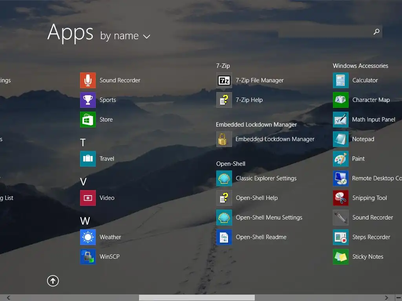
Task: Click the sort chevron next to by name
Action: [x=147, y=36]
